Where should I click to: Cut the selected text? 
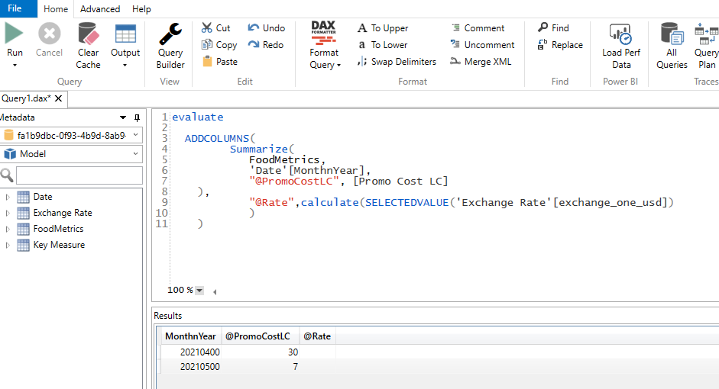[x=216, y=28]
